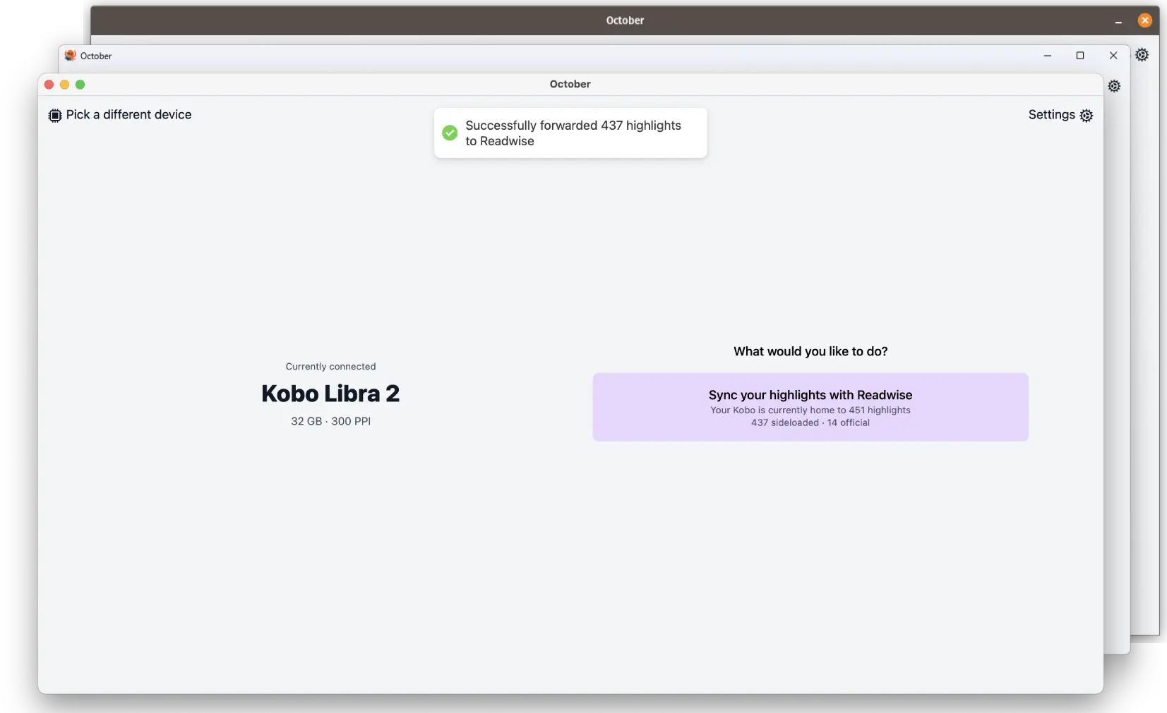
Task: Dismiss the Successfully forwarded highlights notification
Action: (570, 133)
